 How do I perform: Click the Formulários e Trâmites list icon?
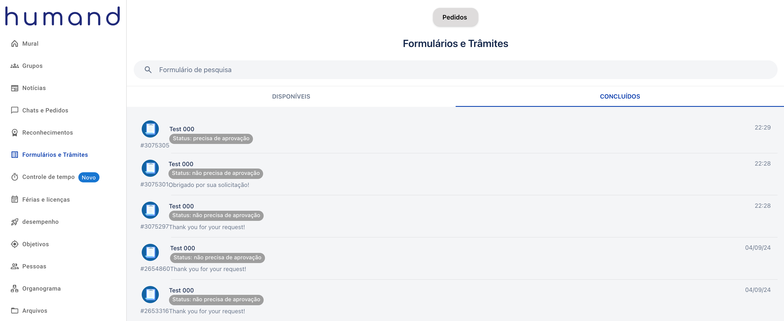[15, 155]
